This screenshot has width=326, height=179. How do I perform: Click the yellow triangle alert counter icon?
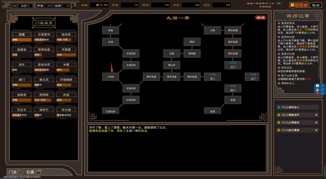(317, 89)
